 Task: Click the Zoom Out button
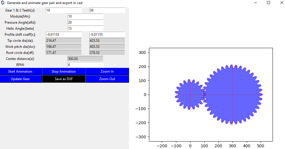point(107,79)
